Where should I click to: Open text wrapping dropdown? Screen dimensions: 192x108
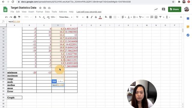(x=135, y=17)
